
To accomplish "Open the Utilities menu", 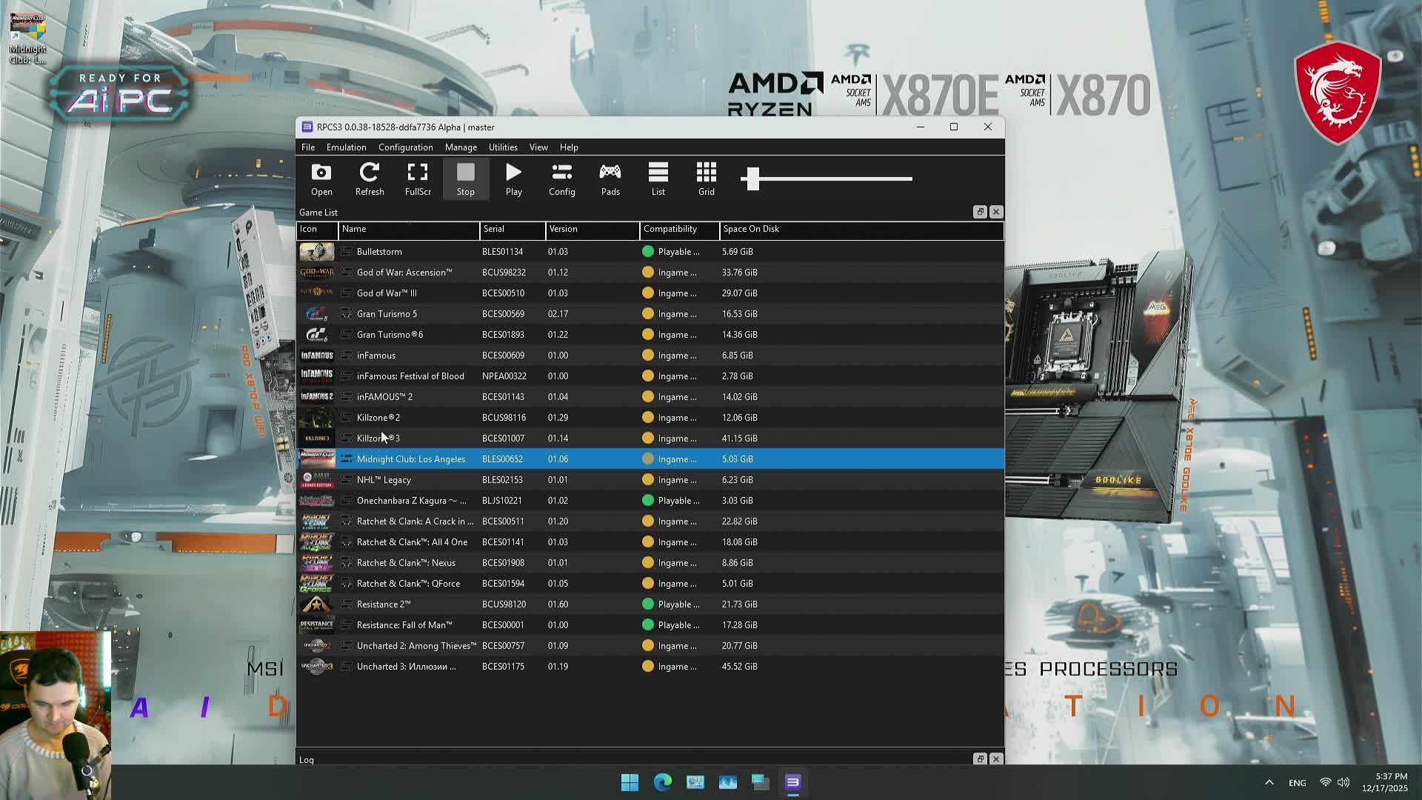I will [x=503, y=147].
